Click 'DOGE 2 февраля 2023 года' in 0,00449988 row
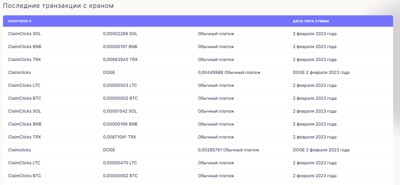This screenshot has width=400, height=185. click(321, 72)
